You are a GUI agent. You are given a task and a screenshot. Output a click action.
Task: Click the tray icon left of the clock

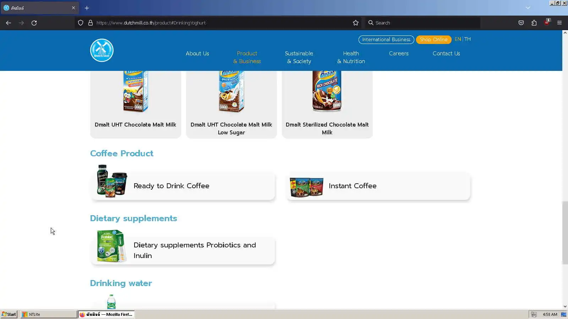(x=534, y=314)
